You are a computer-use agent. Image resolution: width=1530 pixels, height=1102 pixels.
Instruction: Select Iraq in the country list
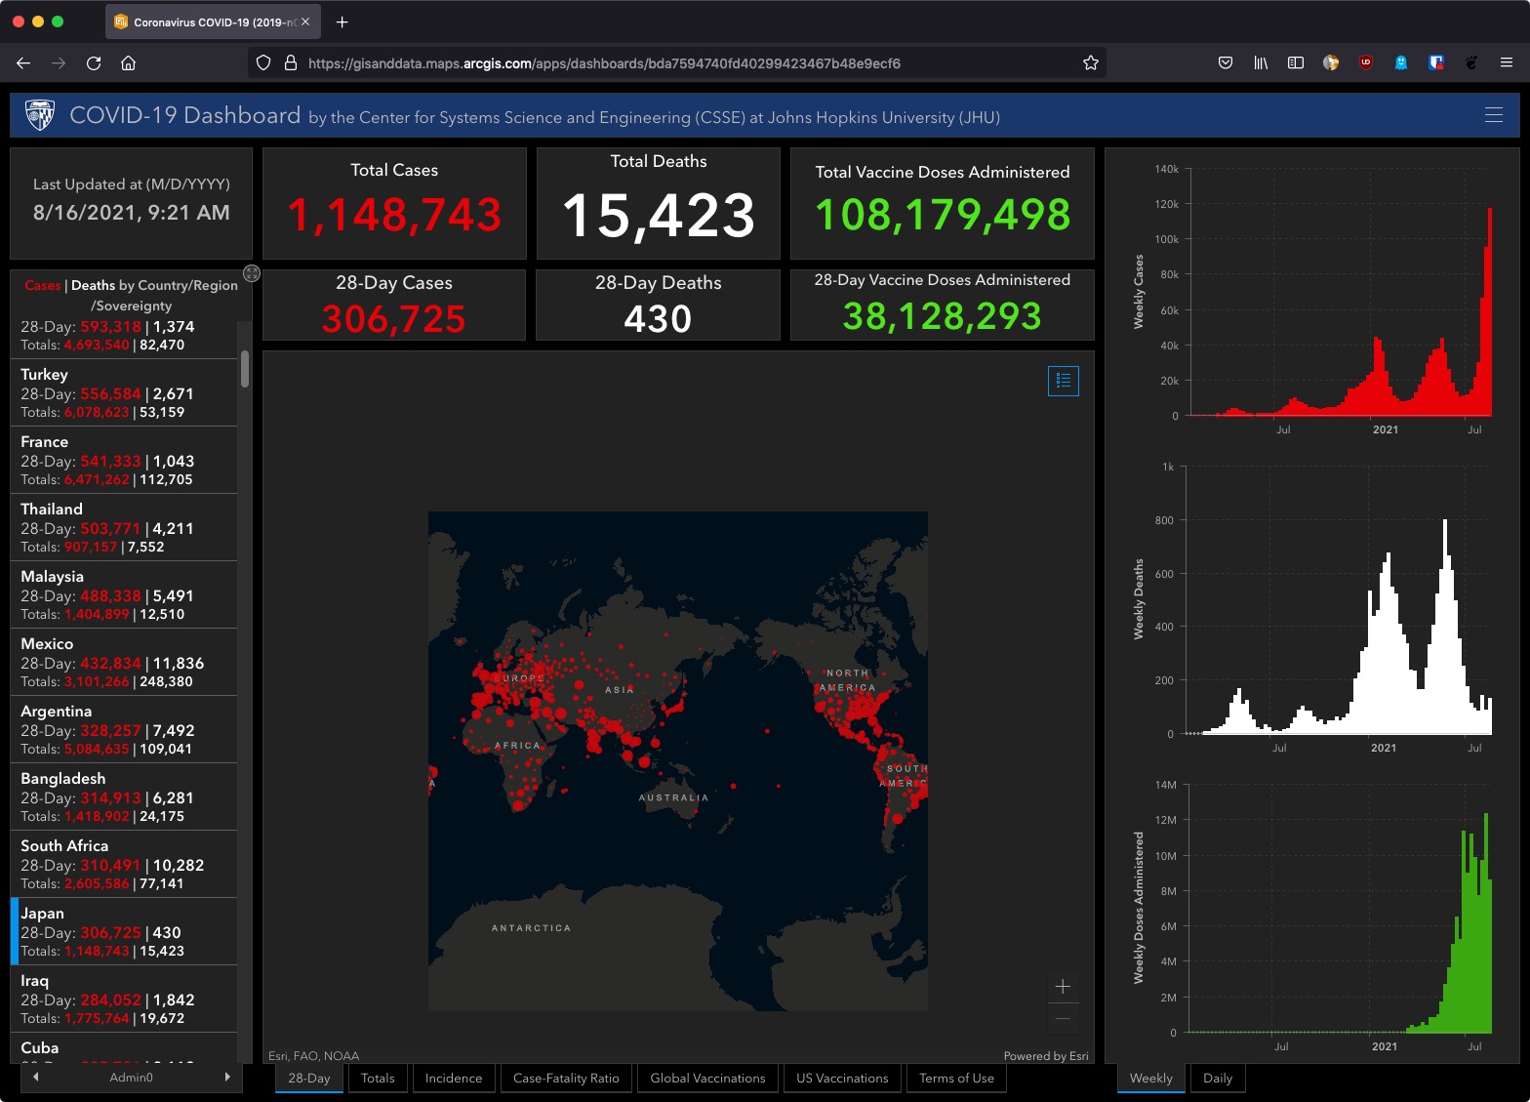124,999
